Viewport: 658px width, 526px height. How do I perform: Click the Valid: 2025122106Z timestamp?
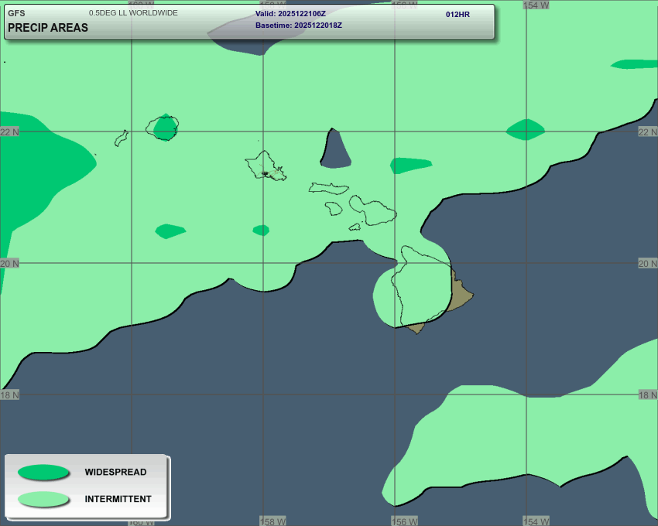click(x=290, y=14)
